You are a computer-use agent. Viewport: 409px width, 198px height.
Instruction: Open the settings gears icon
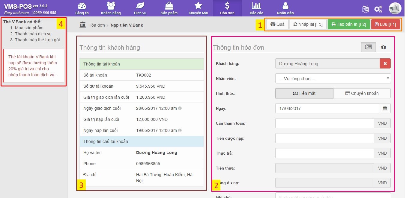click(378, 9)
